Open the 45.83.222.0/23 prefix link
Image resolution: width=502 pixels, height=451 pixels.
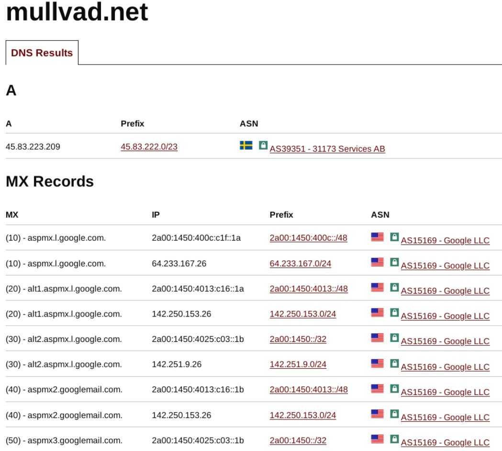[x=149, y=147]
